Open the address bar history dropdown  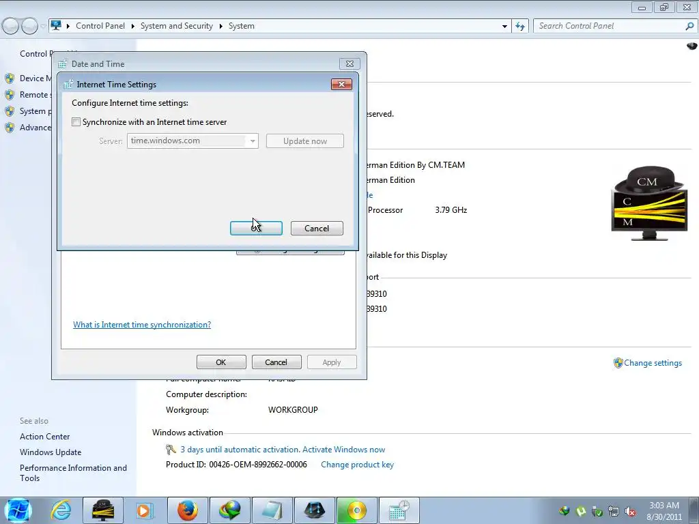pyautogui.click(x=504, y=26)
